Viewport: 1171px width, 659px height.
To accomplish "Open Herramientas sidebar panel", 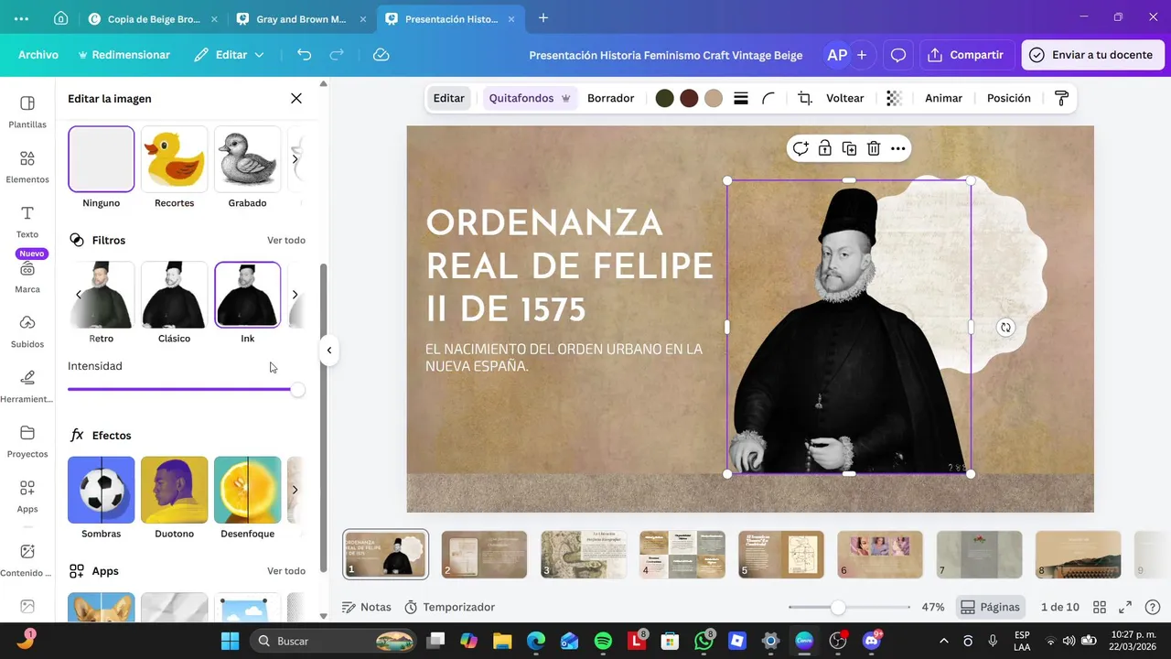I will click(x=27, y=386).
